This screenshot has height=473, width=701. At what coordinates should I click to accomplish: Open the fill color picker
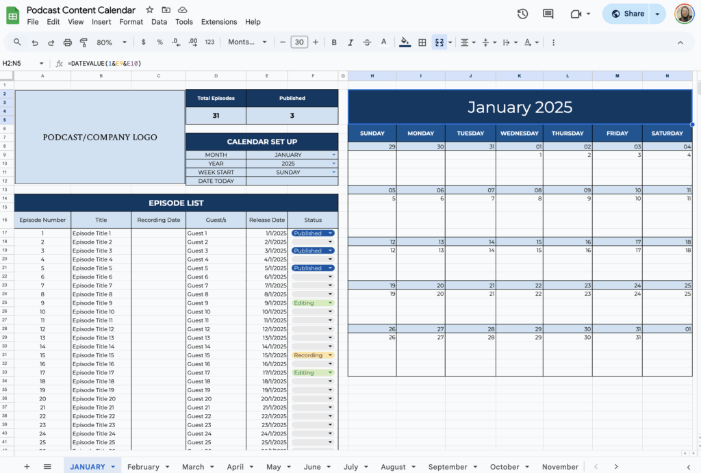[x=403, y=42]
